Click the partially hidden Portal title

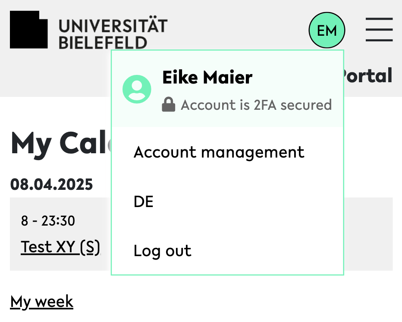(368, 76)
